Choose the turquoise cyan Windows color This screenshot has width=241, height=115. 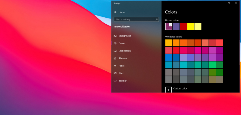tap(183, 65)
